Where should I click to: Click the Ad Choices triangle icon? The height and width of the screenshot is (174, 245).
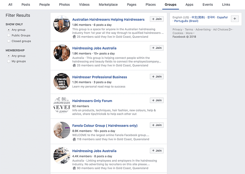click(x=230, y=29)
